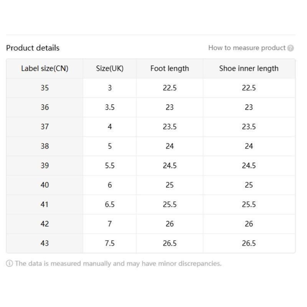307x307 pixels.
Task: Select the Size(UK) column header
Action: pyautogui.click(x=110, y=69)
